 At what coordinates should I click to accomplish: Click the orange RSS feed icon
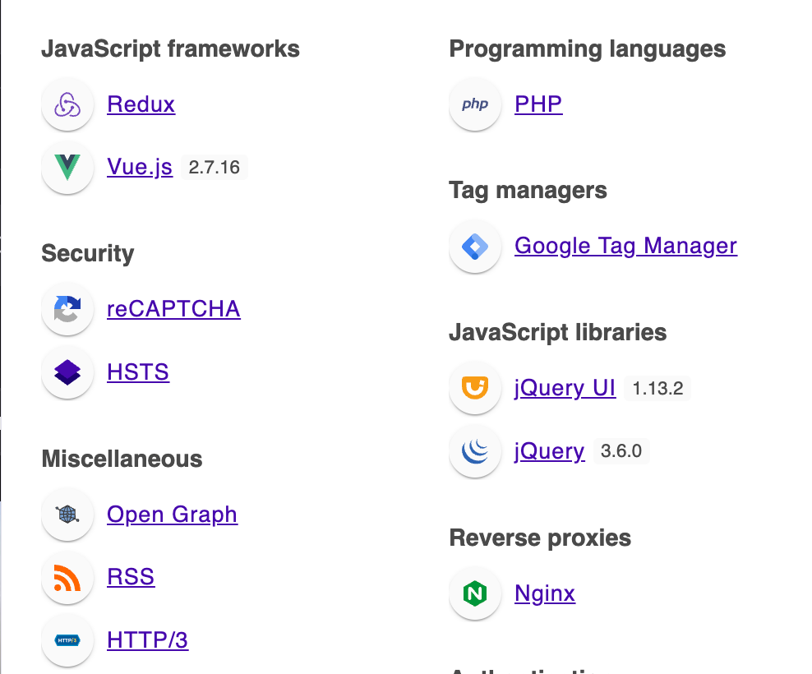pos(67,577)
